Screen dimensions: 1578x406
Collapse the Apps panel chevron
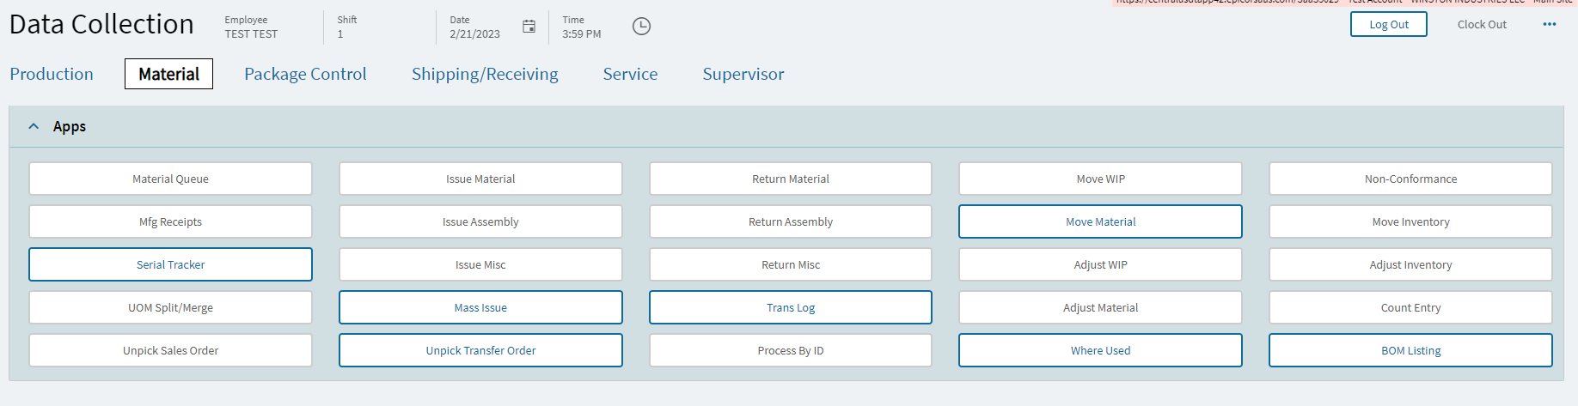pyautogui.click(x=34, y=126)
